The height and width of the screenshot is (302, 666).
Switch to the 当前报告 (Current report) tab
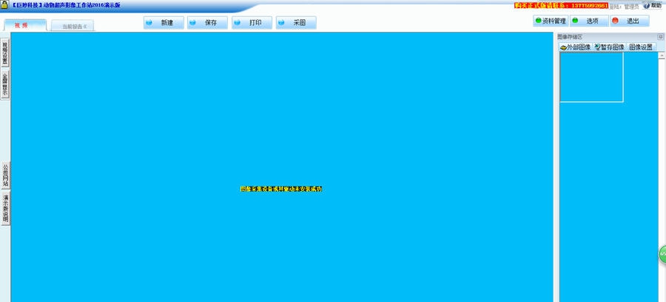[73, 27]
